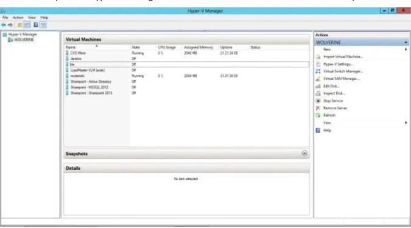Collapse the WOLVERINE actions section arrow
Screen dimensions: 411x228
point(406,43)
